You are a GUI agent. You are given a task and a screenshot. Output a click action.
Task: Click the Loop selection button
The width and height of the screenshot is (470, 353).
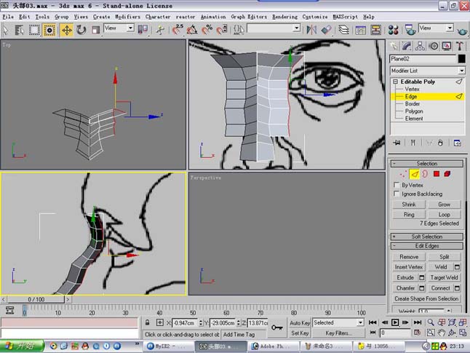(x=445, y=215)
